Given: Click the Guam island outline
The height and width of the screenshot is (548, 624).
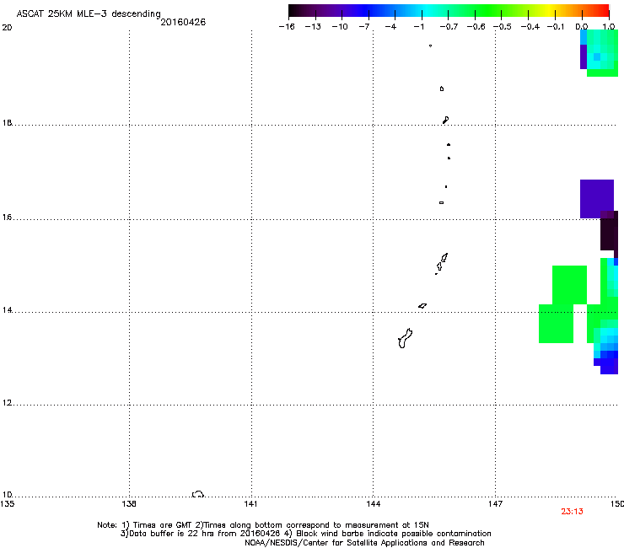Looking at the screenshot, I should coord(405,339).
